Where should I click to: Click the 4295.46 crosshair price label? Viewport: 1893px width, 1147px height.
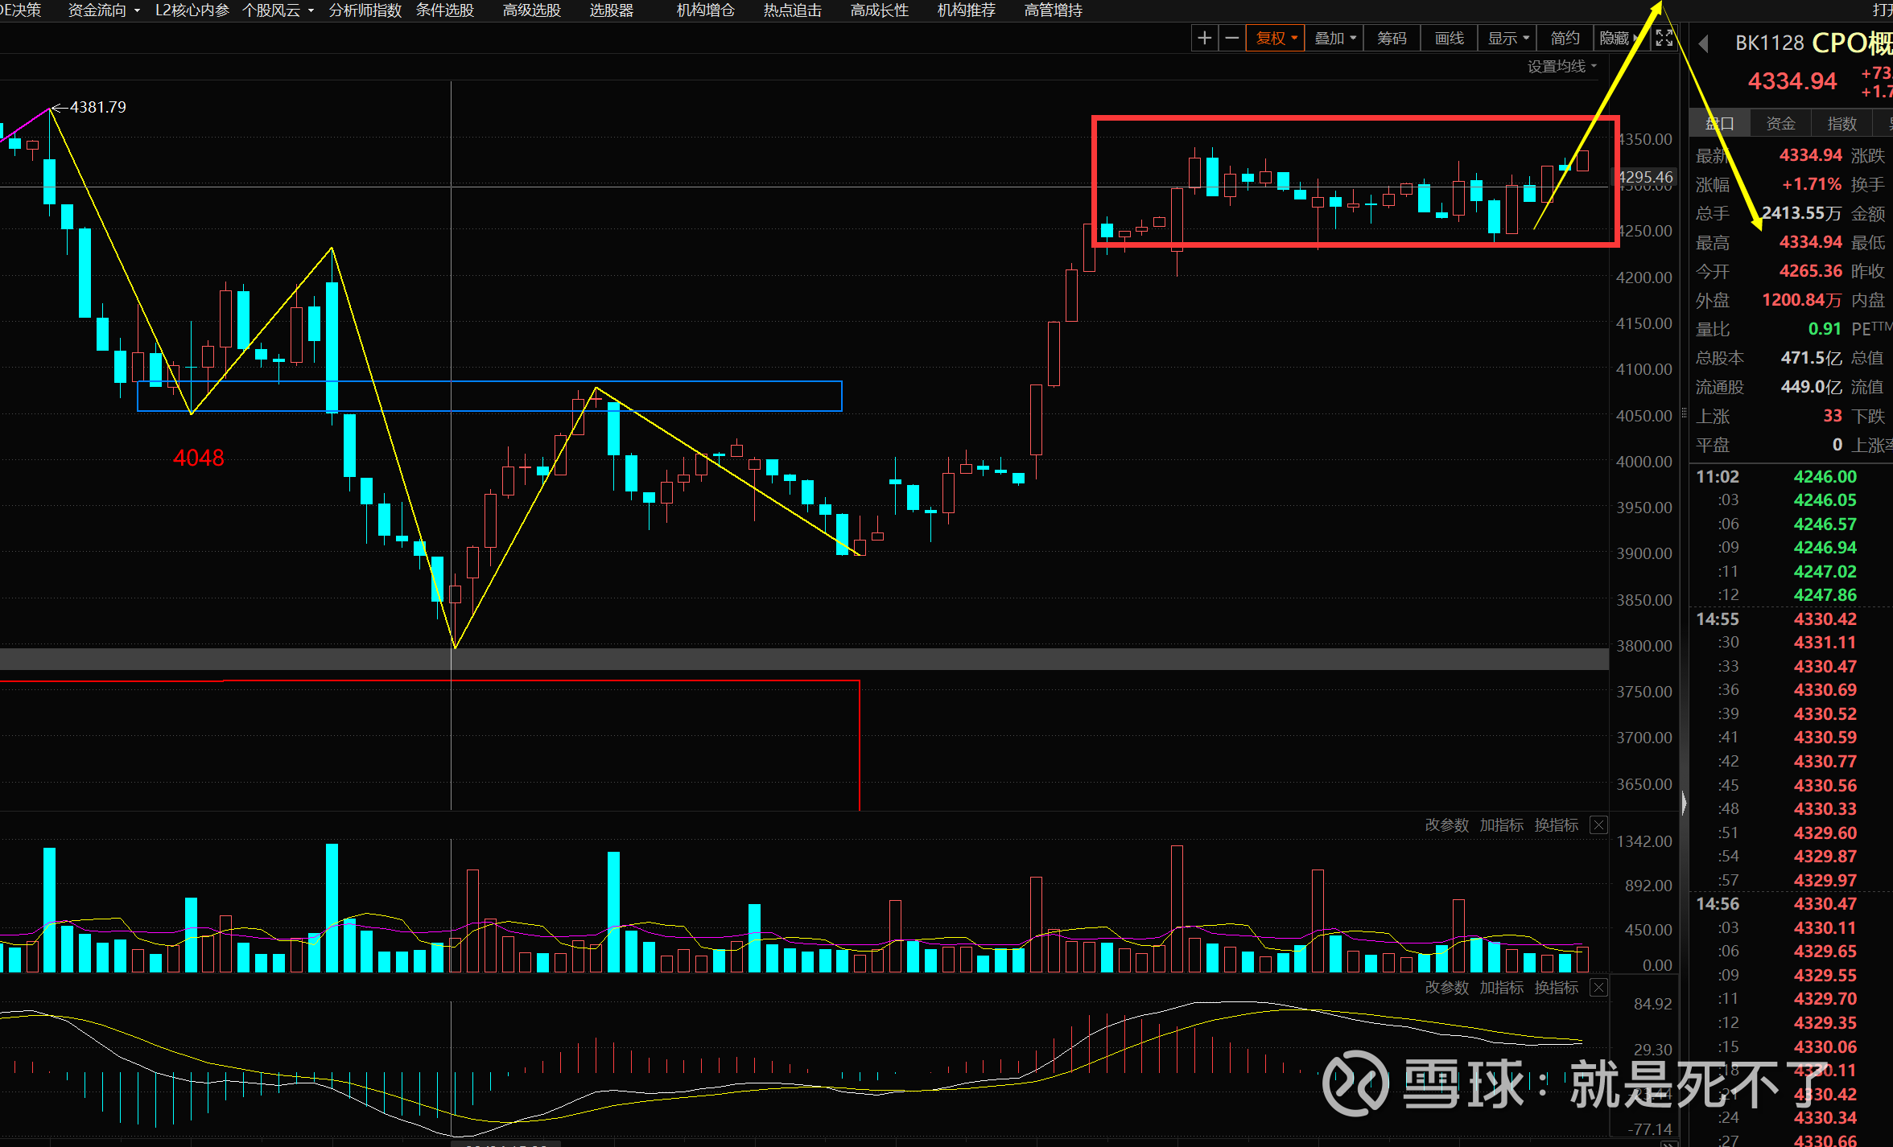(x=1646, y=177)
